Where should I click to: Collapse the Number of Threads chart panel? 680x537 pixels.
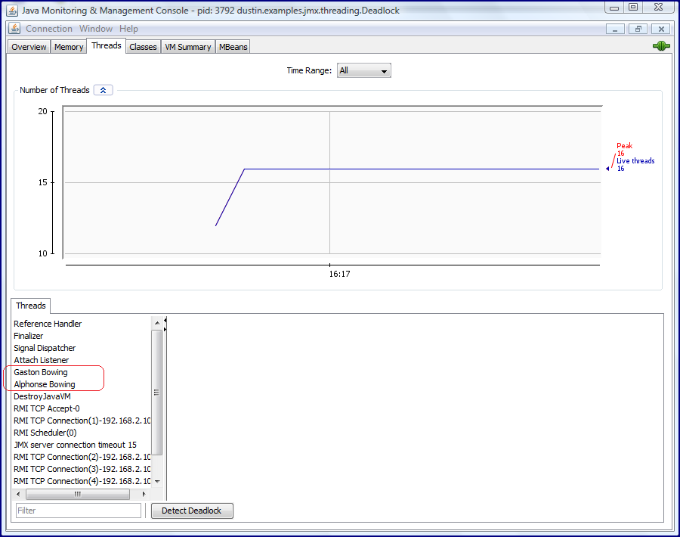tap(103, 89)
